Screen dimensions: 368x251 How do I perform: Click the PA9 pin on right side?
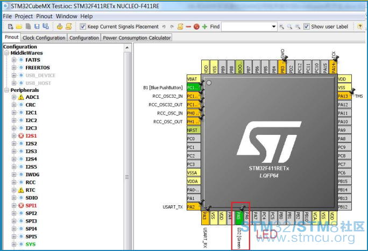tap(344, 130)
